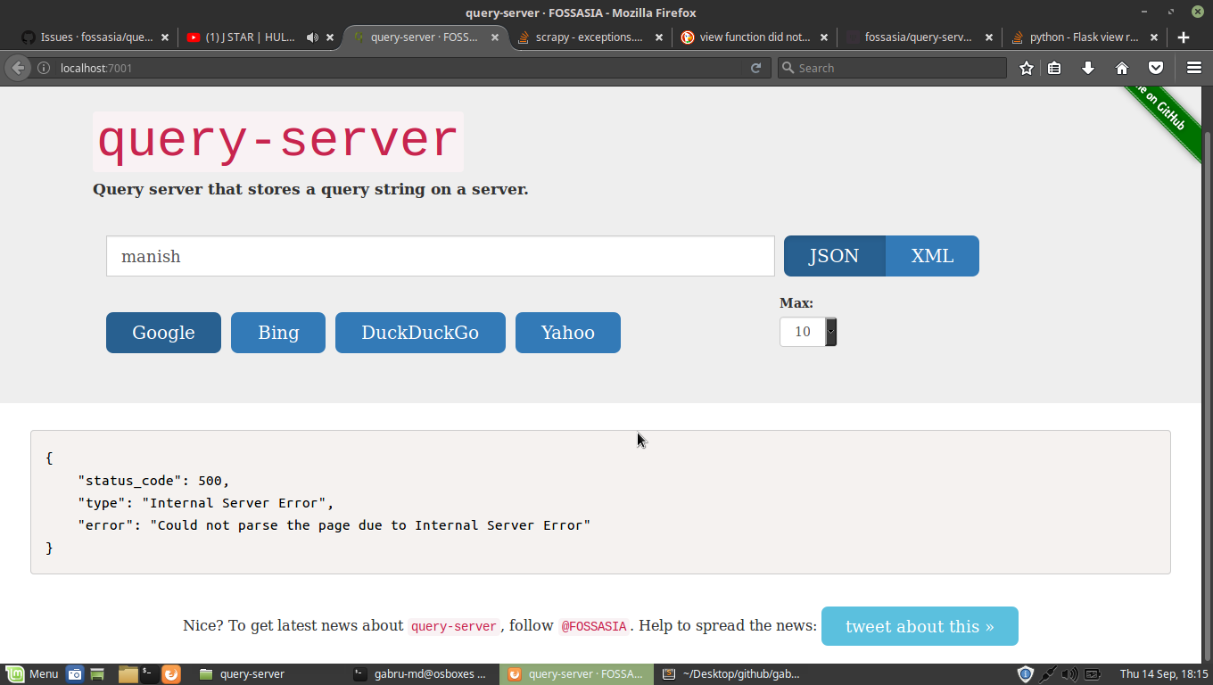Mute the J STAR YouTube tab audio
This screenshot has width=1213, height=685.
(x=312, y=37)
